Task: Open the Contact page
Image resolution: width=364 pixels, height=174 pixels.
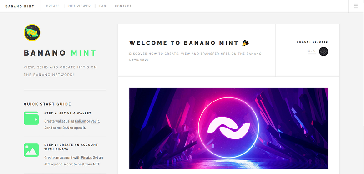Action: 123,6
